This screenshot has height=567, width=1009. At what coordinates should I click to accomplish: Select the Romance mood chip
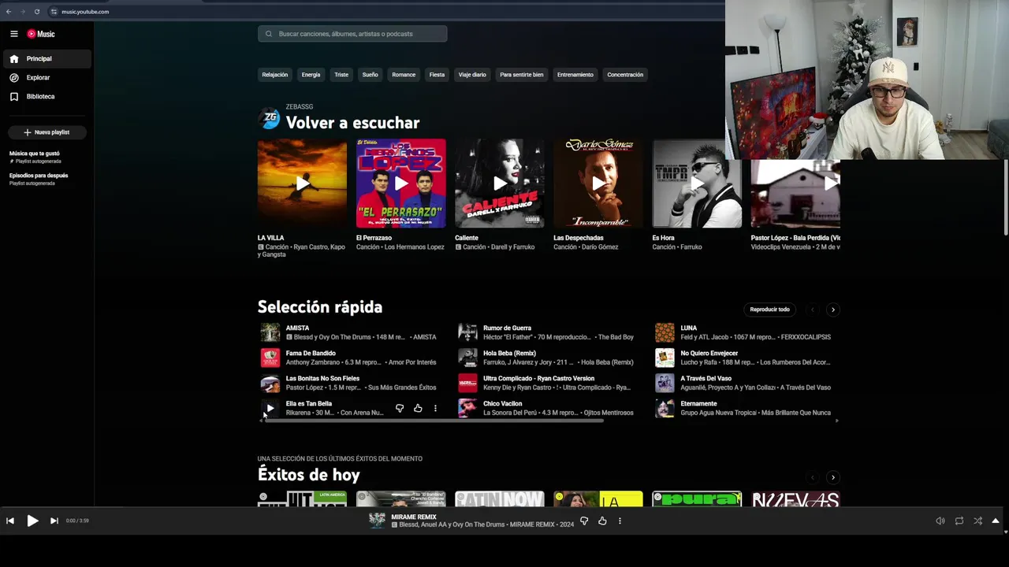[404, 75]
